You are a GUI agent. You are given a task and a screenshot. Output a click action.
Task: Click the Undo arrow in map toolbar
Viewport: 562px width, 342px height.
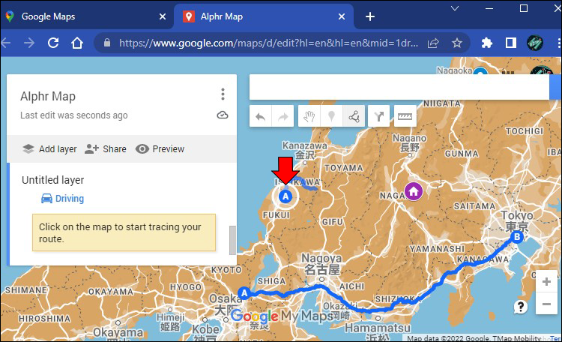[x=261, y=116]
